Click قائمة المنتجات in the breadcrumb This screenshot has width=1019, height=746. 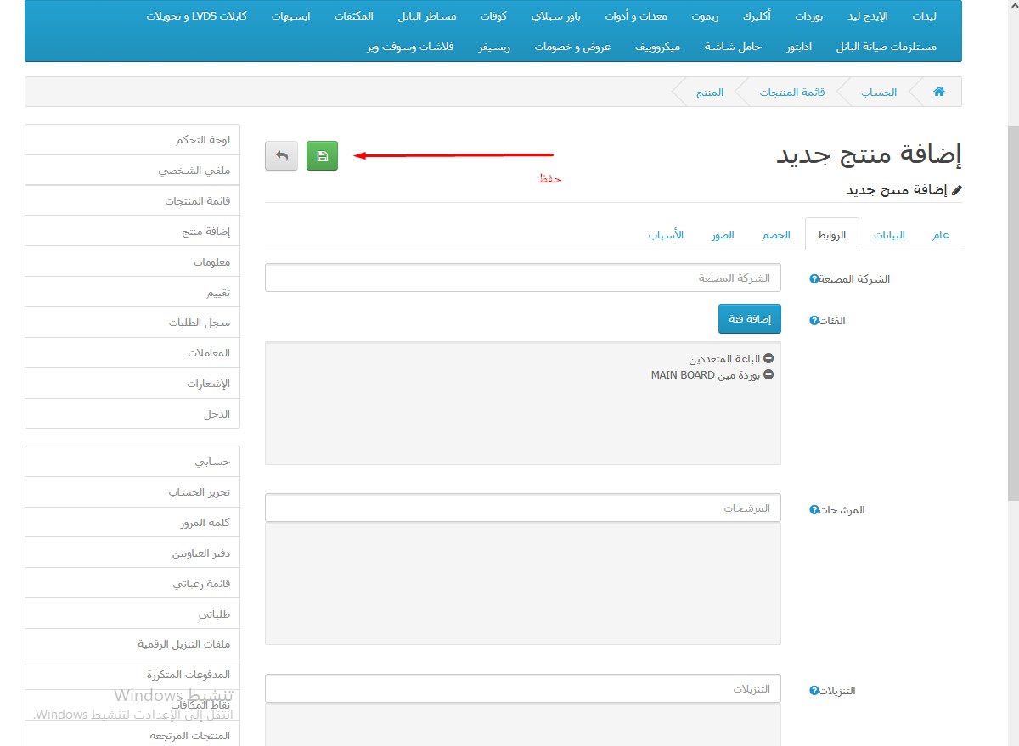coord(791,92)
